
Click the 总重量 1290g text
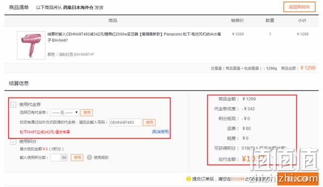(243, 68)
